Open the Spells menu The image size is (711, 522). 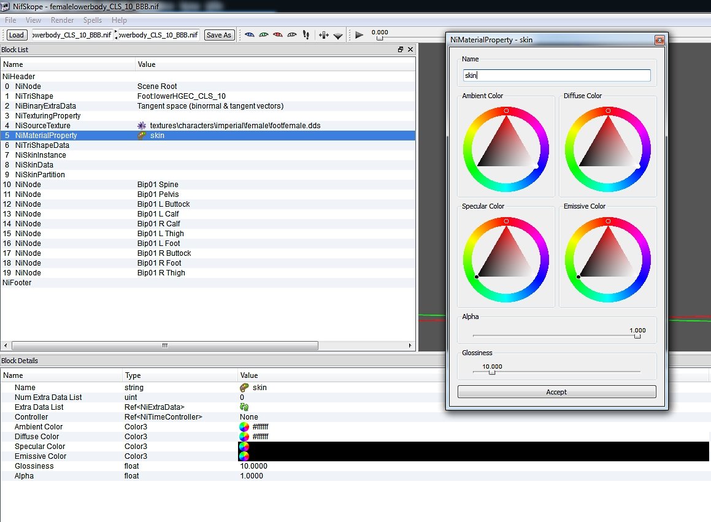coord(93,20)
